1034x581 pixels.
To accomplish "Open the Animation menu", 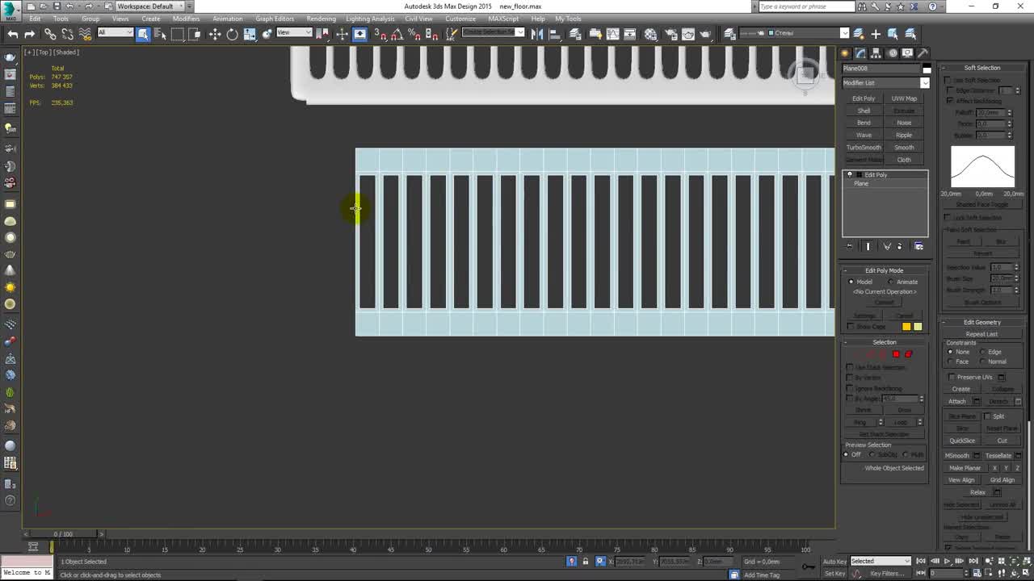I will click(227, 19).
